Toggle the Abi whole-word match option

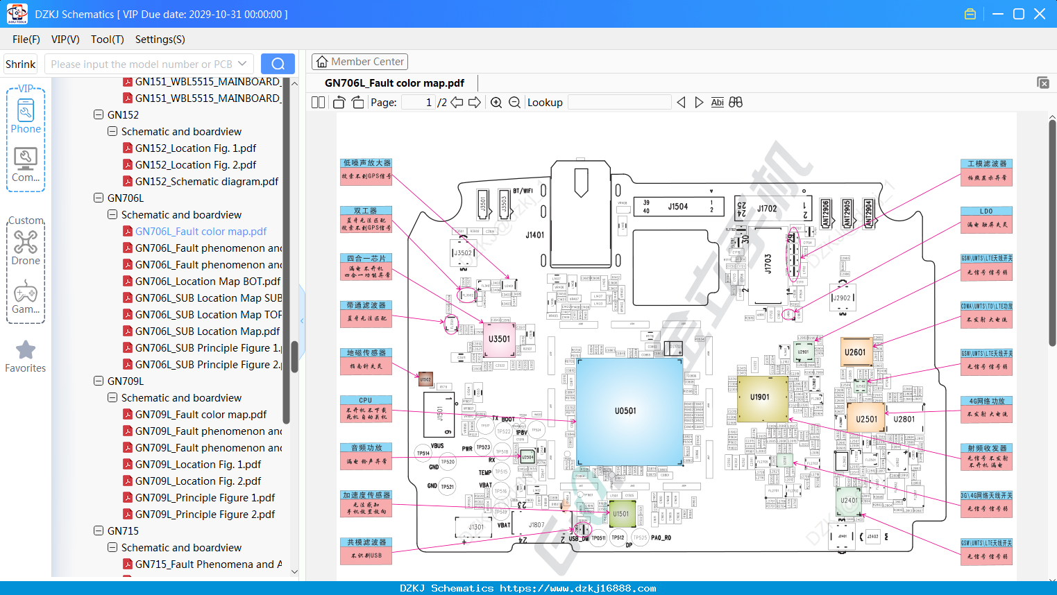pyautogui.click(x=718, y=103)
